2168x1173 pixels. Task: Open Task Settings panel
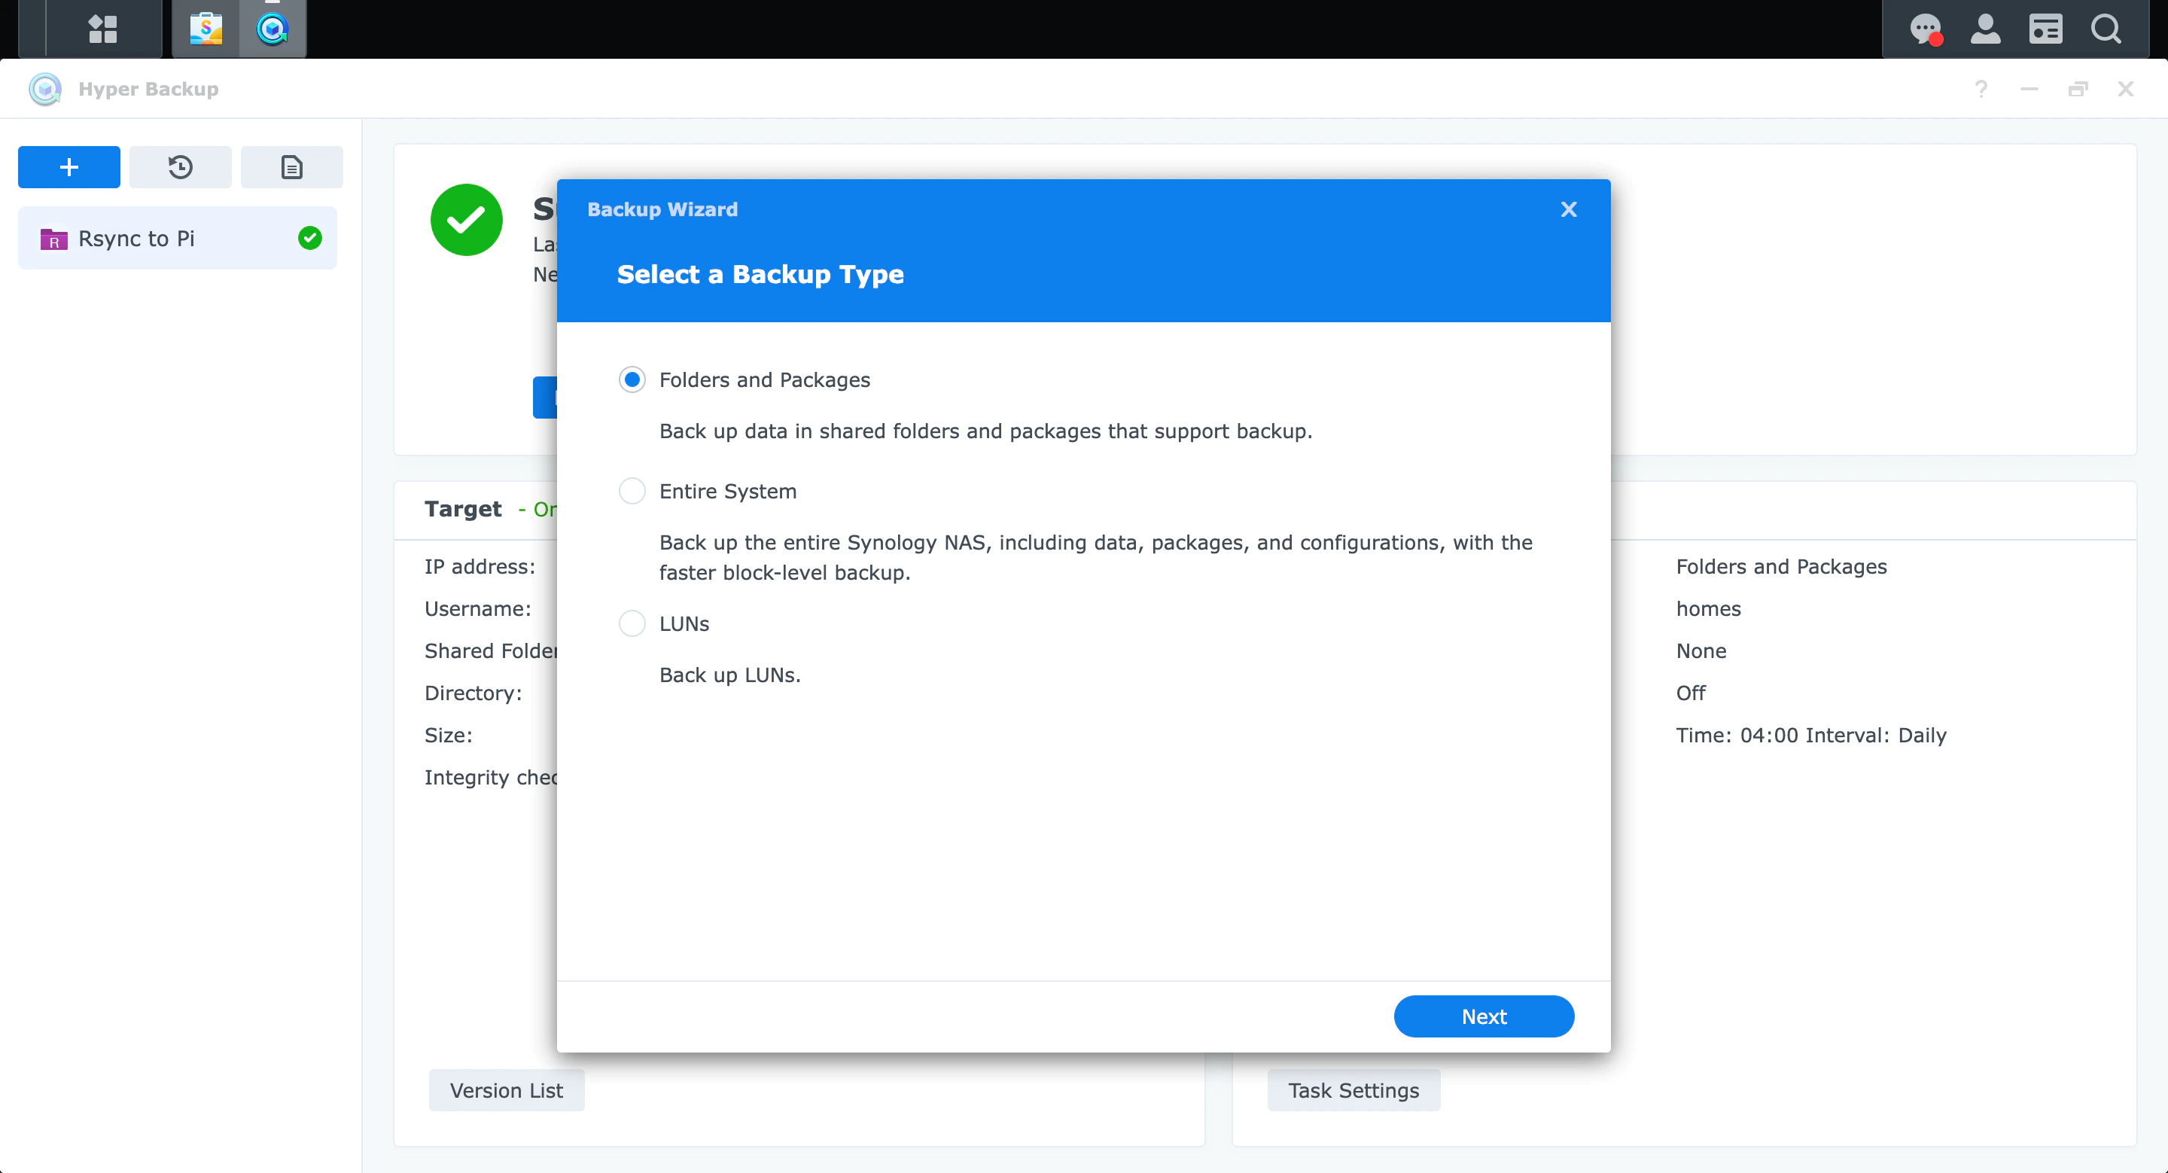coord(1353,1091)
